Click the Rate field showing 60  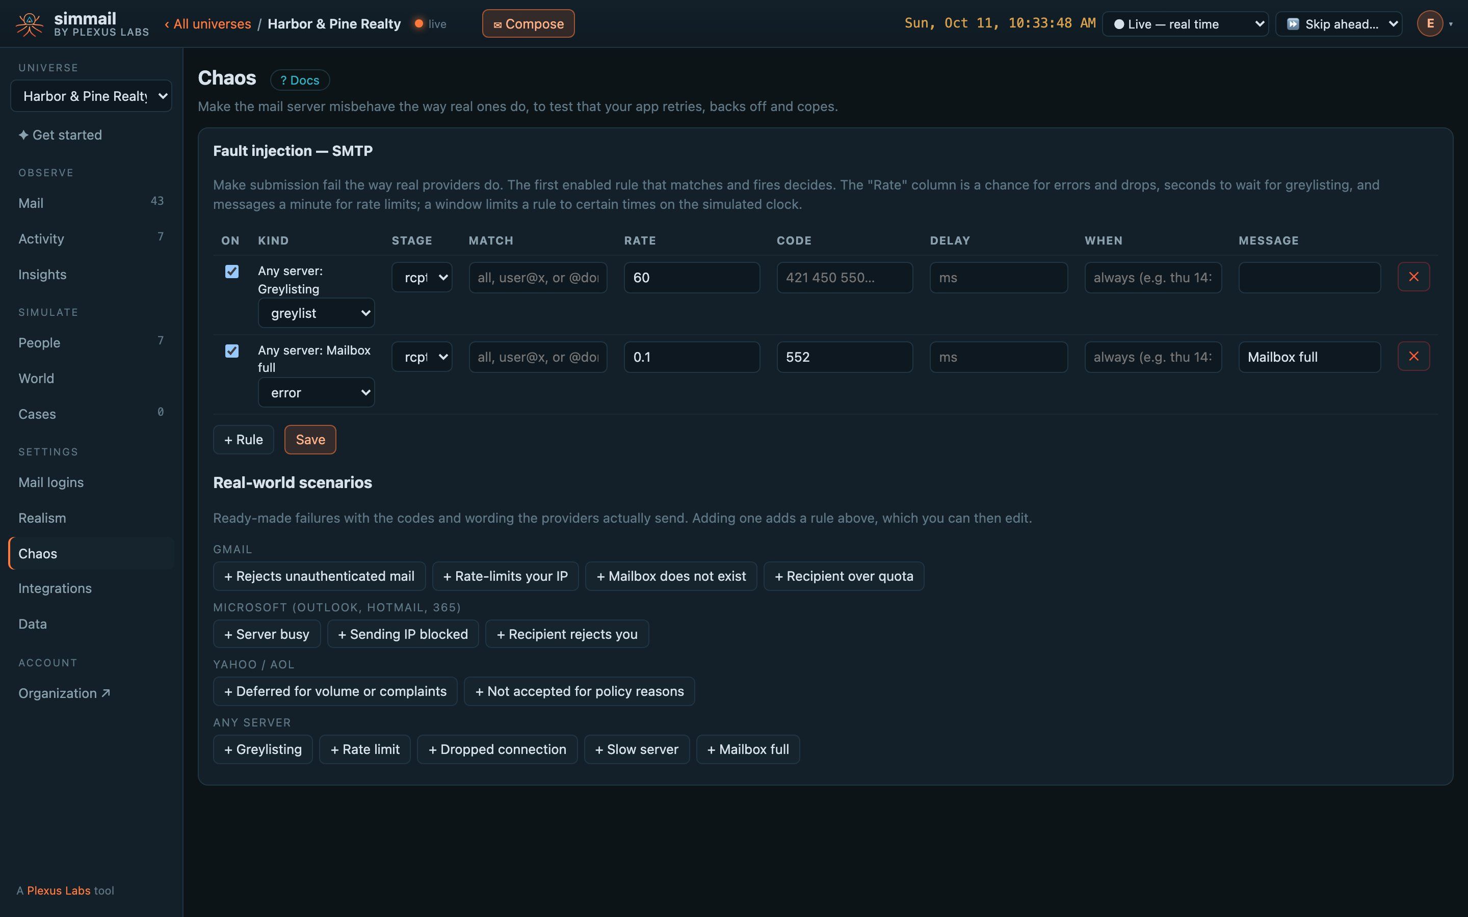(x=692, y=277)
